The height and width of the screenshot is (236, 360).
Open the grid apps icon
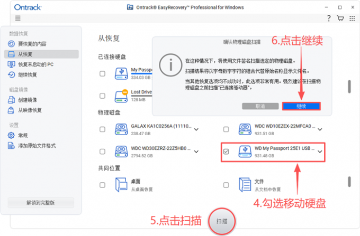352,18
